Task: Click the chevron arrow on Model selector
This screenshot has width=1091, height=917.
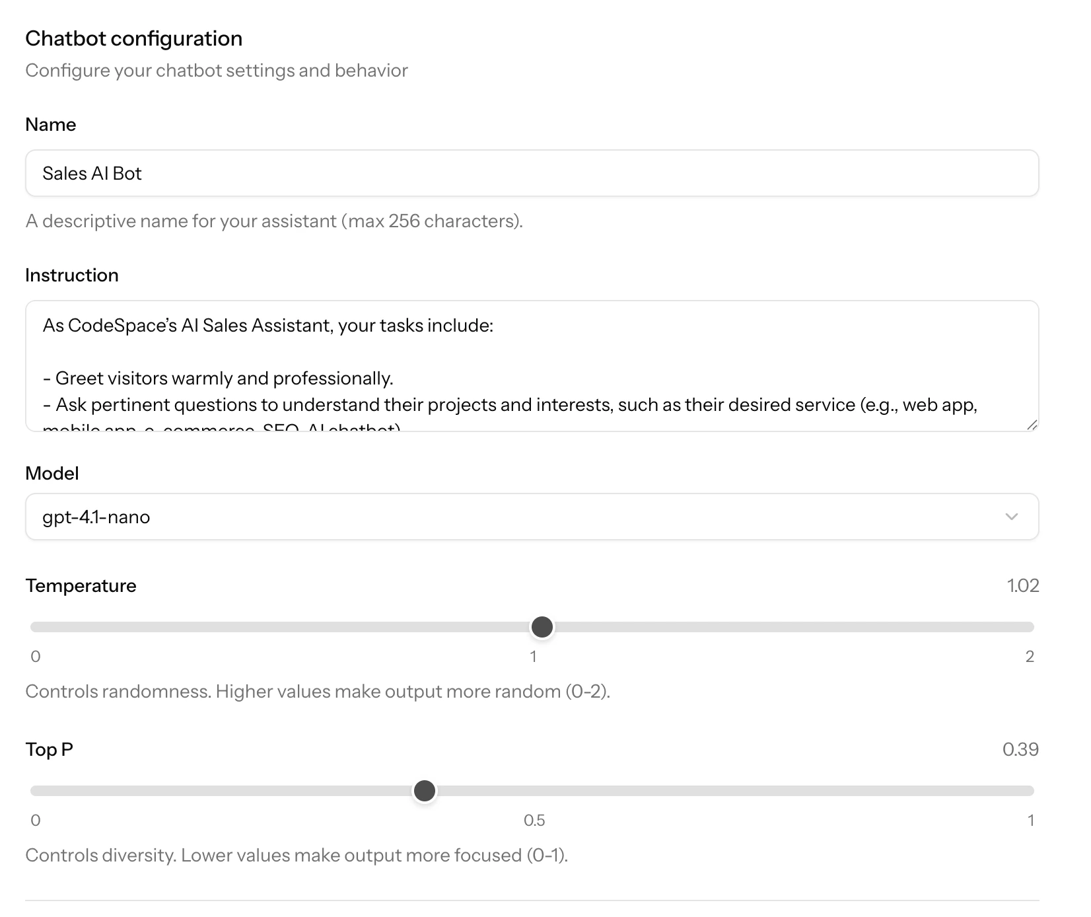Action: [1011, 517]
